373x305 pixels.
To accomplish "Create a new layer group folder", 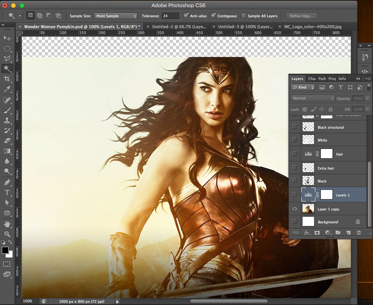I will pyautogui.click(x=338, y=232).
